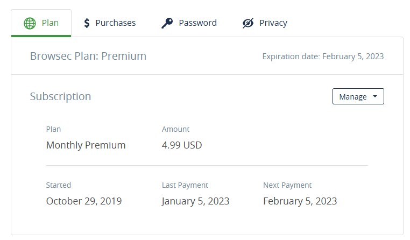Click the Manage dropdown caret arrow

click(375, 96)
